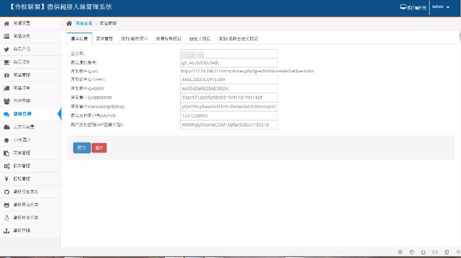The image size is (461, 258).
Task: Click the monitor icon in top header
Action: coord(403,7)
